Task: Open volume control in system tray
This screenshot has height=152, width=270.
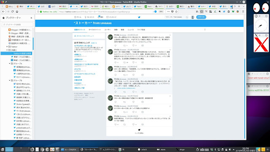Action: click(229, 149)
